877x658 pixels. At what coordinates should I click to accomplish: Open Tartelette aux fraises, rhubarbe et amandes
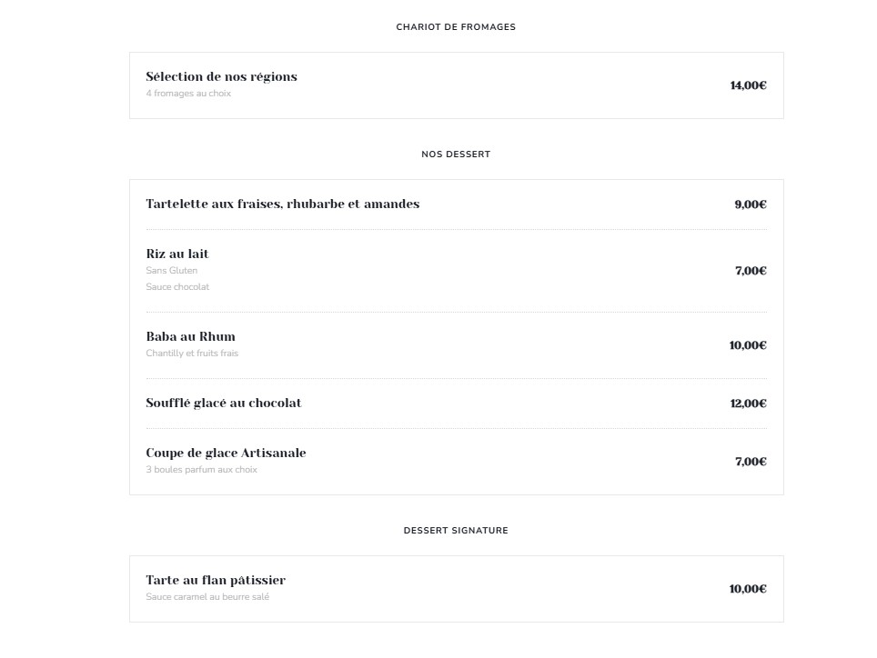282,204
